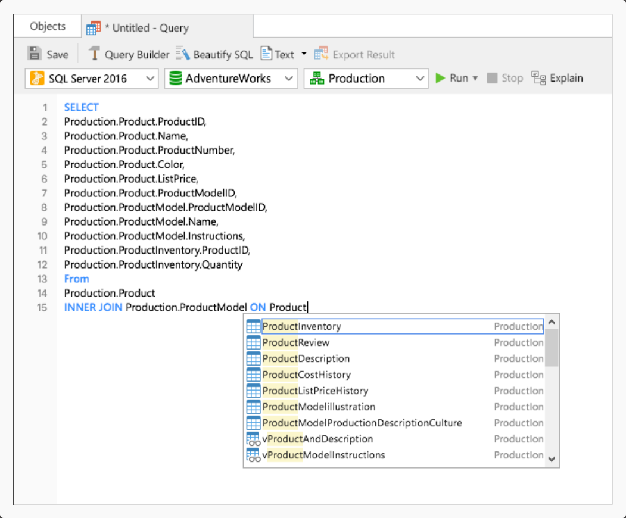Click the Explain plan icon
Image resolution: width=626 pixels, height=518 pixels.
pyautogui.click(x=538, y=78)
